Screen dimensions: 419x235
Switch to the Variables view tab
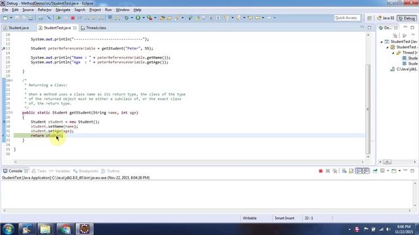pyautogui.click(x=60, y=171)
